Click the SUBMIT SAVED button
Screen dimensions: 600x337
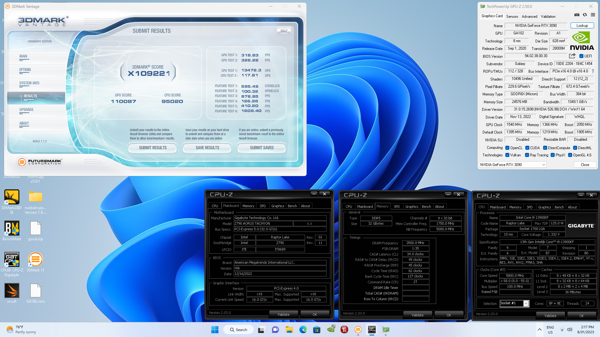(x=262, y=148)
